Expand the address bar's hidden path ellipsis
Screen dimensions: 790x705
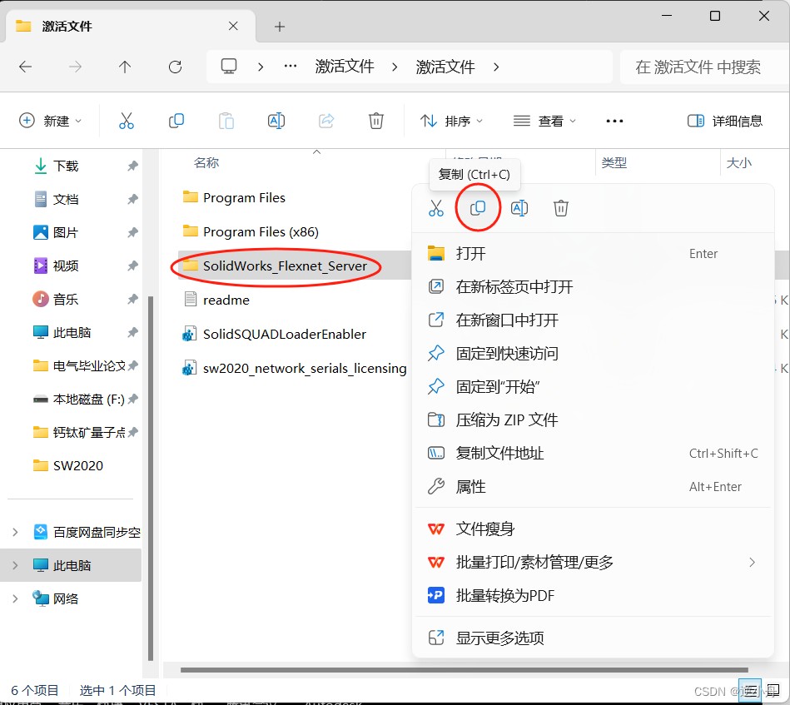[291, 66]
